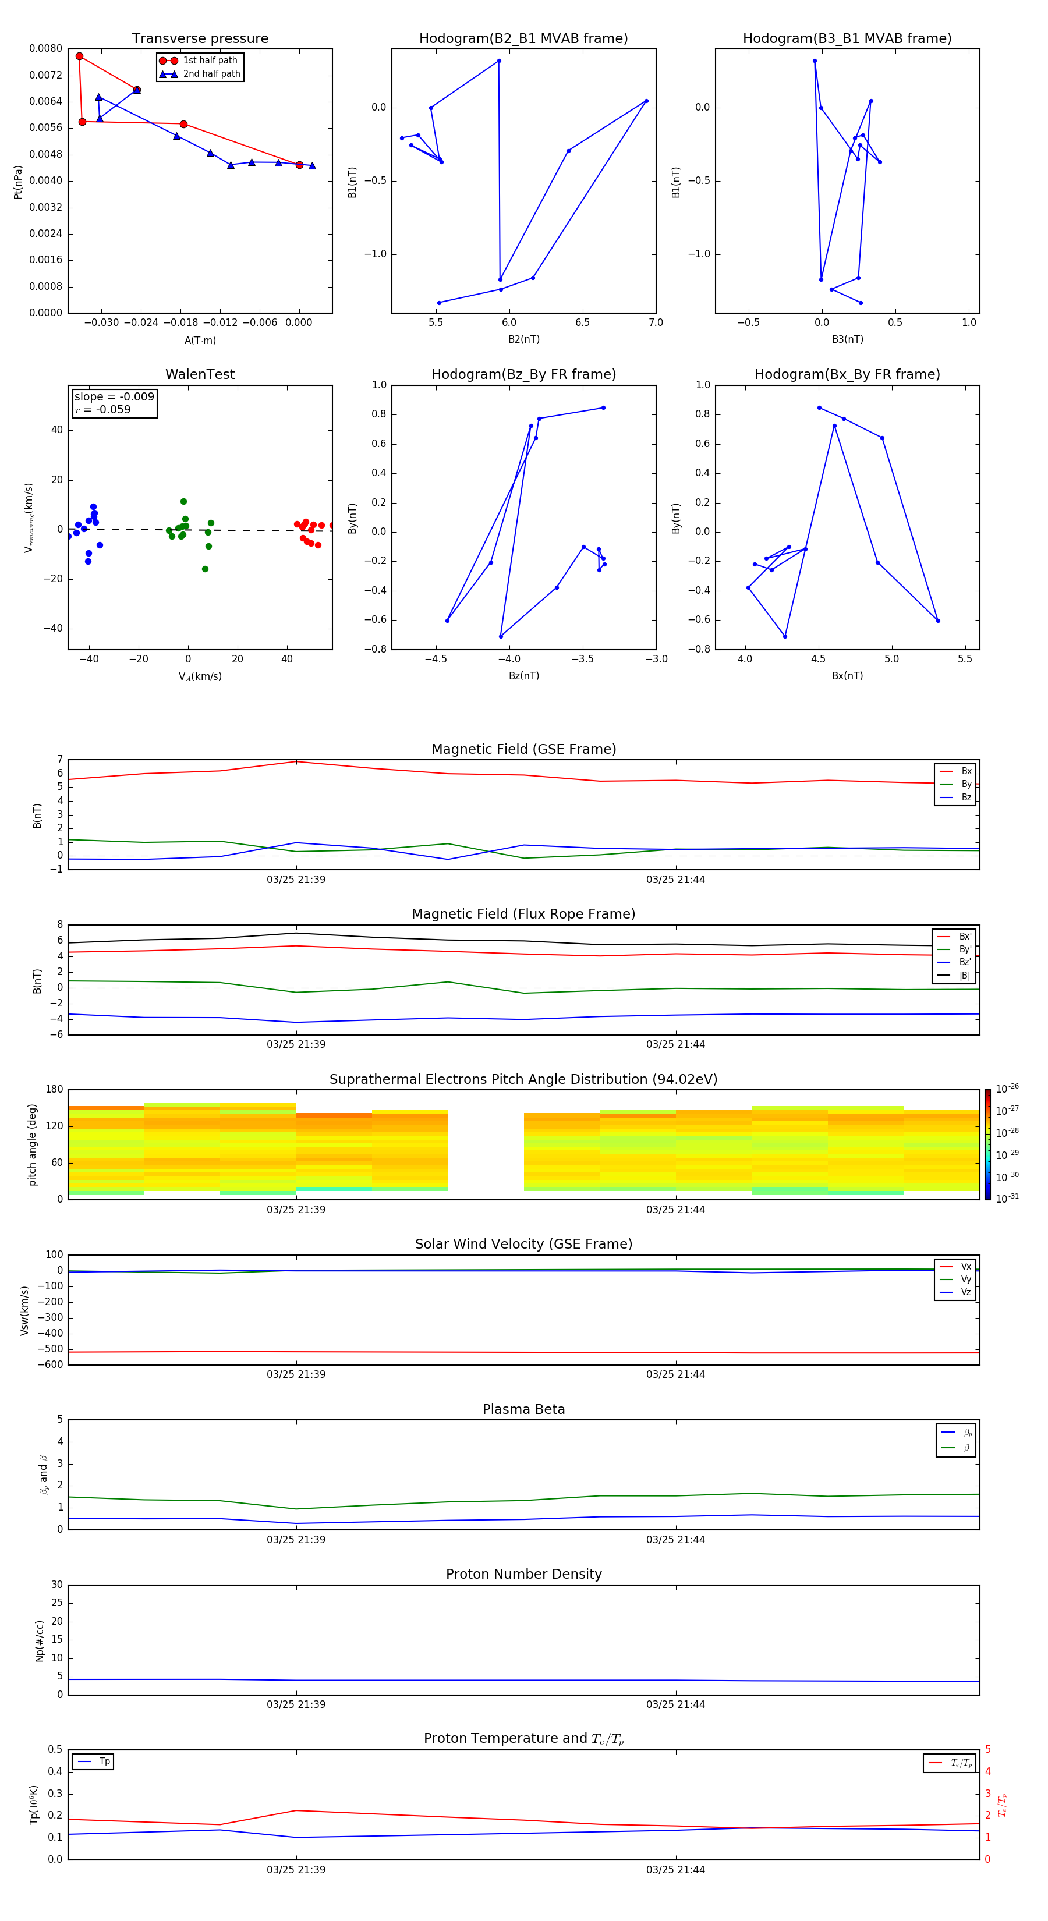Click "03/25 21:39" tick under GSE magnetic field plot
The width and height of the screenshot is (1048, 1921).
tap(296, 879)
